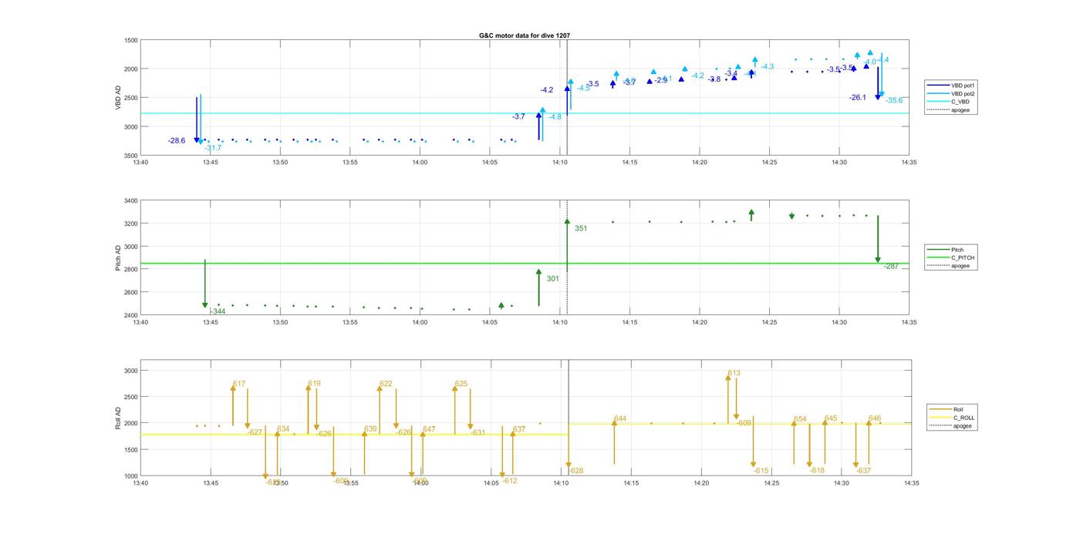
Task: Click the '622' roll data label
Action: 386,384
